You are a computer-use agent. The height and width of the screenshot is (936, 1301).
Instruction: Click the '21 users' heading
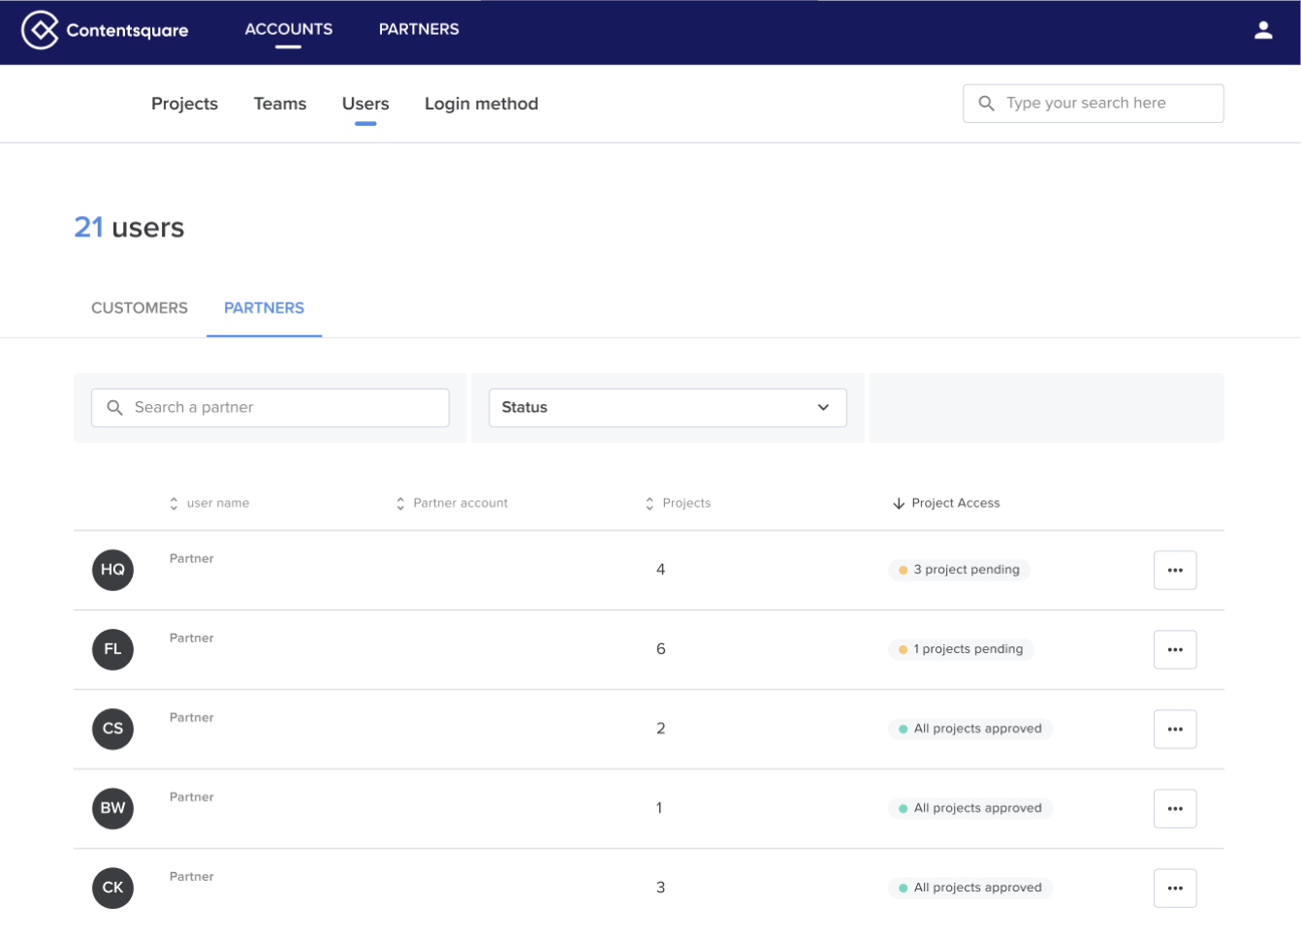(129, 228)
